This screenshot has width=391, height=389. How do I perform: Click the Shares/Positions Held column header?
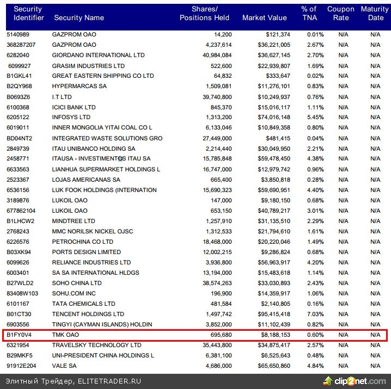click(199, 14)
